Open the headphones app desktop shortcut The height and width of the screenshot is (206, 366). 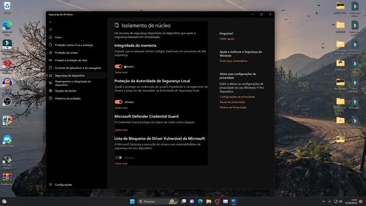pos(7,82)
